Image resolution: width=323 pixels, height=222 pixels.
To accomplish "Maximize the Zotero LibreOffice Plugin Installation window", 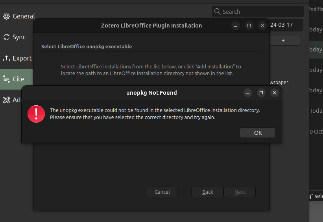I will 249,26.
